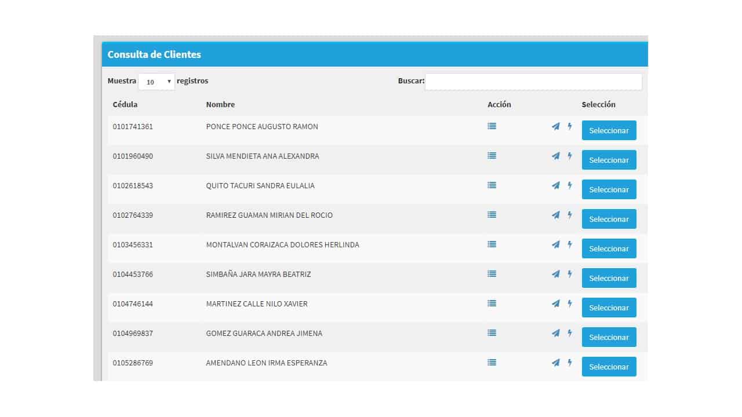Click paper plane icon for RAMIREZ GUAMAN row

[x=555, y=215]
